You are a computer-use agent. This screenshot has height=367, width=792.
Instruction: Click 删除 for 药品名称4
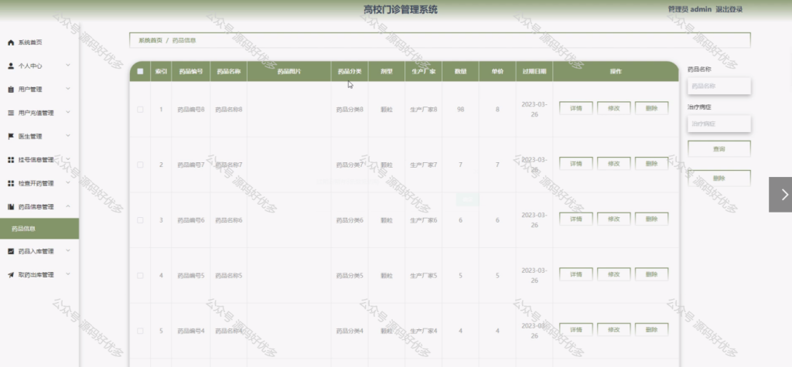click(x=651, y=330)
